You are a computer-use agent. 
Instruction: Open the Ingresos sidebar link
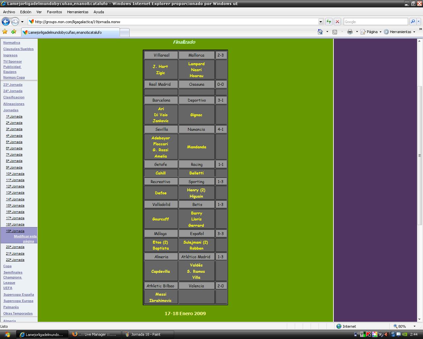point(10,55)
